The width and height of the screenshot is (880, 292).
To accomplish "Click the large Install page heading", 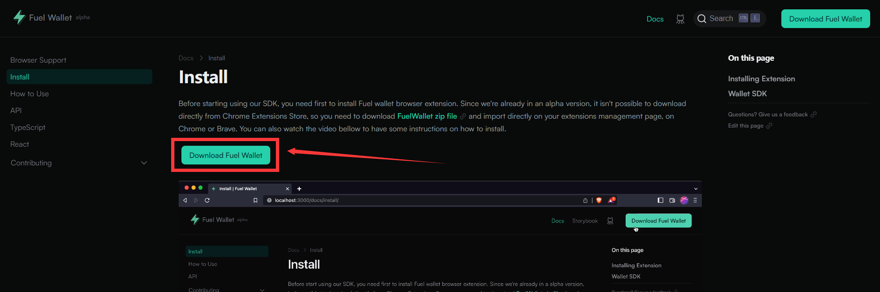I will 203,77.
